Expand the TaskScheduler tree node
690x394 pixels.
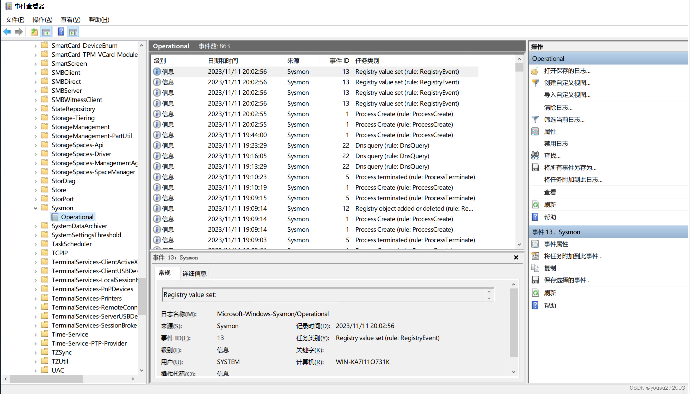pyautogui.click(x=35, y=244)
